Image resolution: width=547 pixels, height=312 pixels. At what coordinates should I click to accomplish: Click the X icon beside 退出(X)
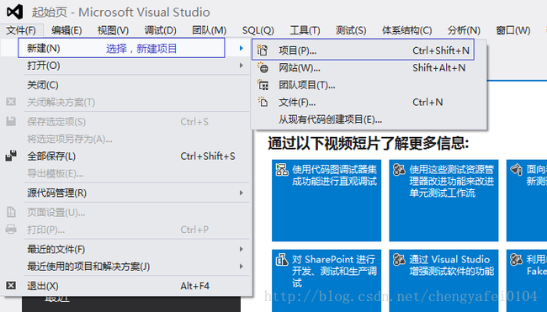coord(11,285)
